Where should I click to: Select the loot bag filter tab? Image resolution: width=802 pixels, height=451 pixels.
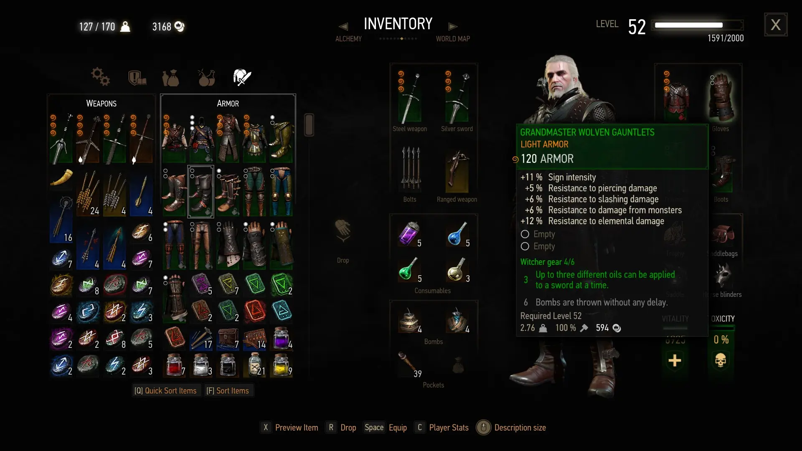(170, 78)
